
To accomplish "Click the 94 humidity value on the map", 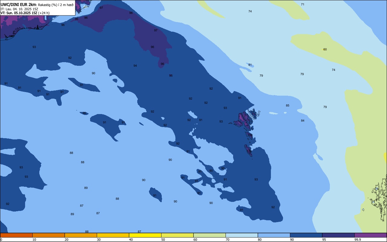I will click(x=135, y=66).
